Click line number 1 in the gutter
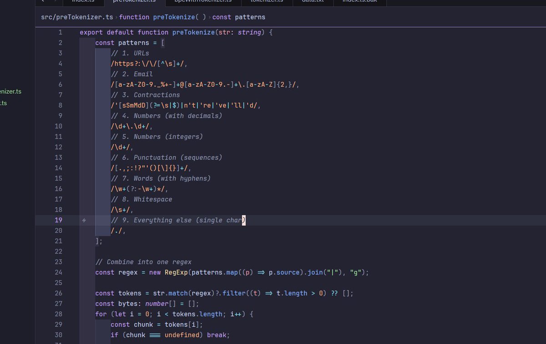 [x=60, y=32]
